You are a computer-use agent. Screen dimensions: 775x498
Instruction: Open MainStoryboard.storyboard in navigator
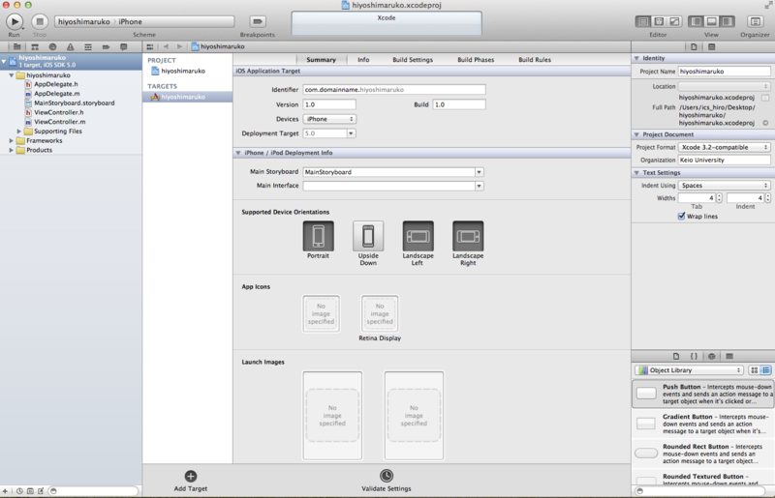point(75,103)
